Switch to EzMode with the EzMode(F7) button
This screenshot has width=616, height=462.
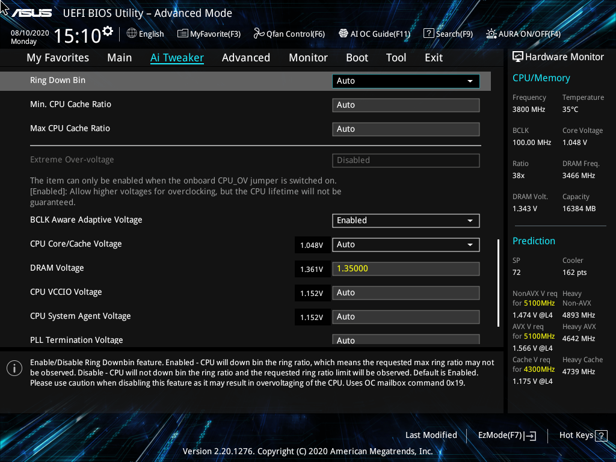[x=507, y=435]
